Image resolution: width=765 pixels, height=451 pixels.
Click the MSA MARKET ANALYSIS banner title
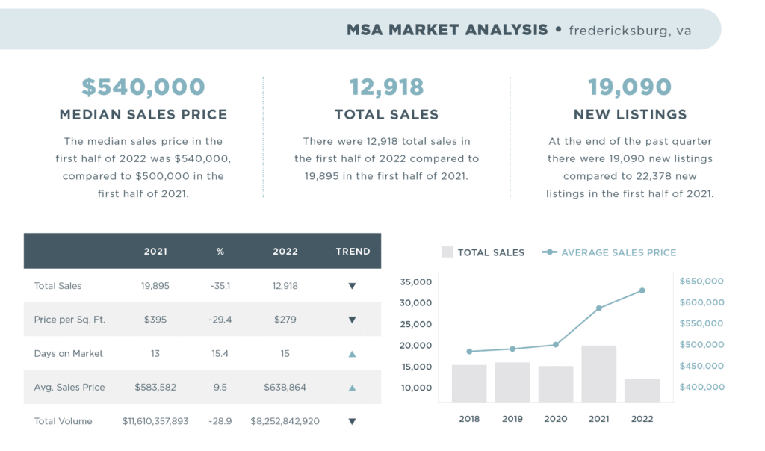tap(447, 30)
